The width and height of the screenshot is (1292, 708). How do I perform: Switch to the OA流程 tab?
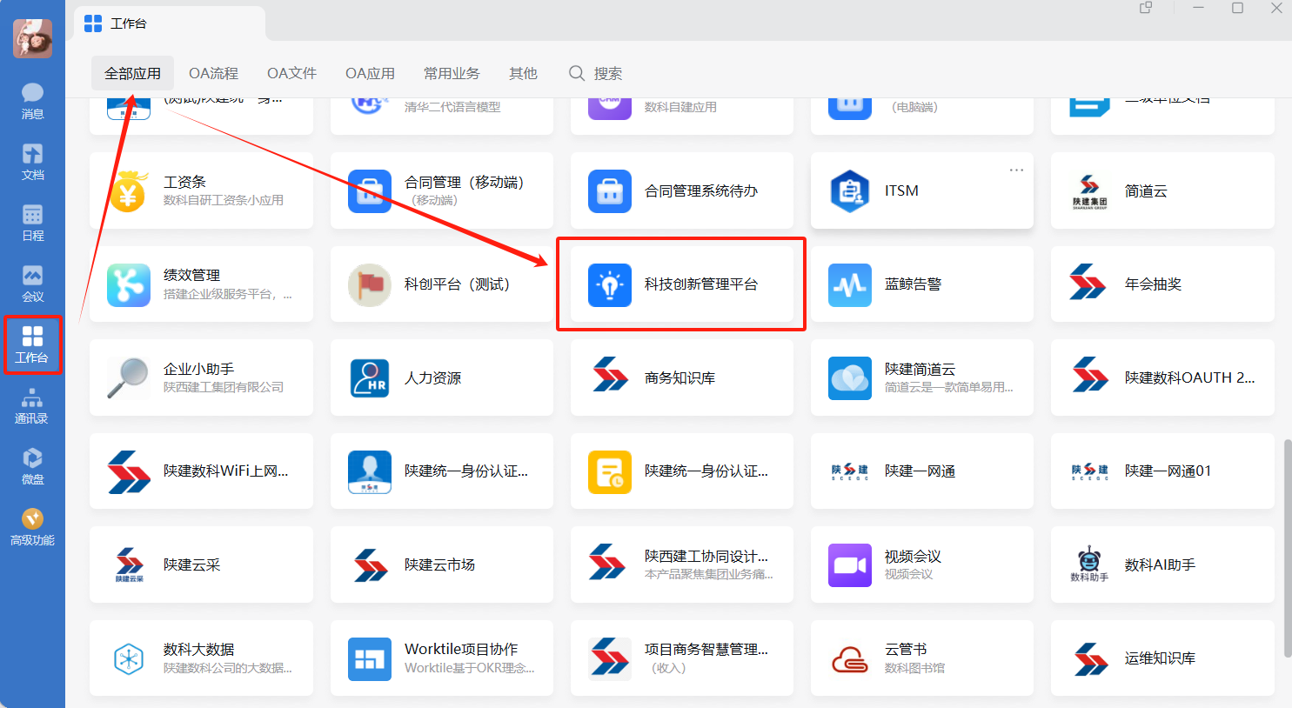[213, 74]
